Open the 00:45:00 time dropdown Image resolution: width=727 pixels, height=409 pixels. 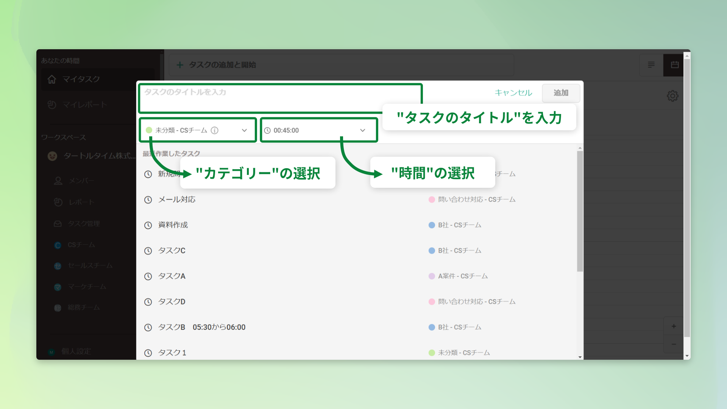[363, 130]
